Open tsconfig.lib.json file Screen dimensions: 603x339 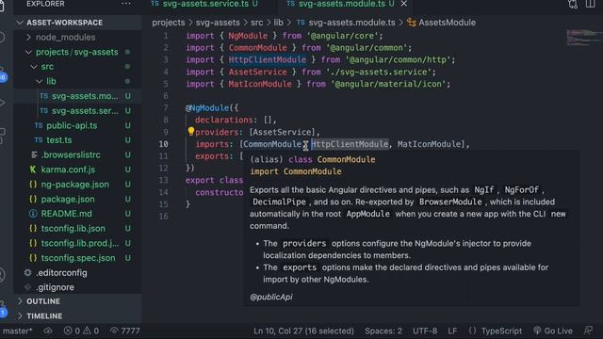tap(73, 228)
